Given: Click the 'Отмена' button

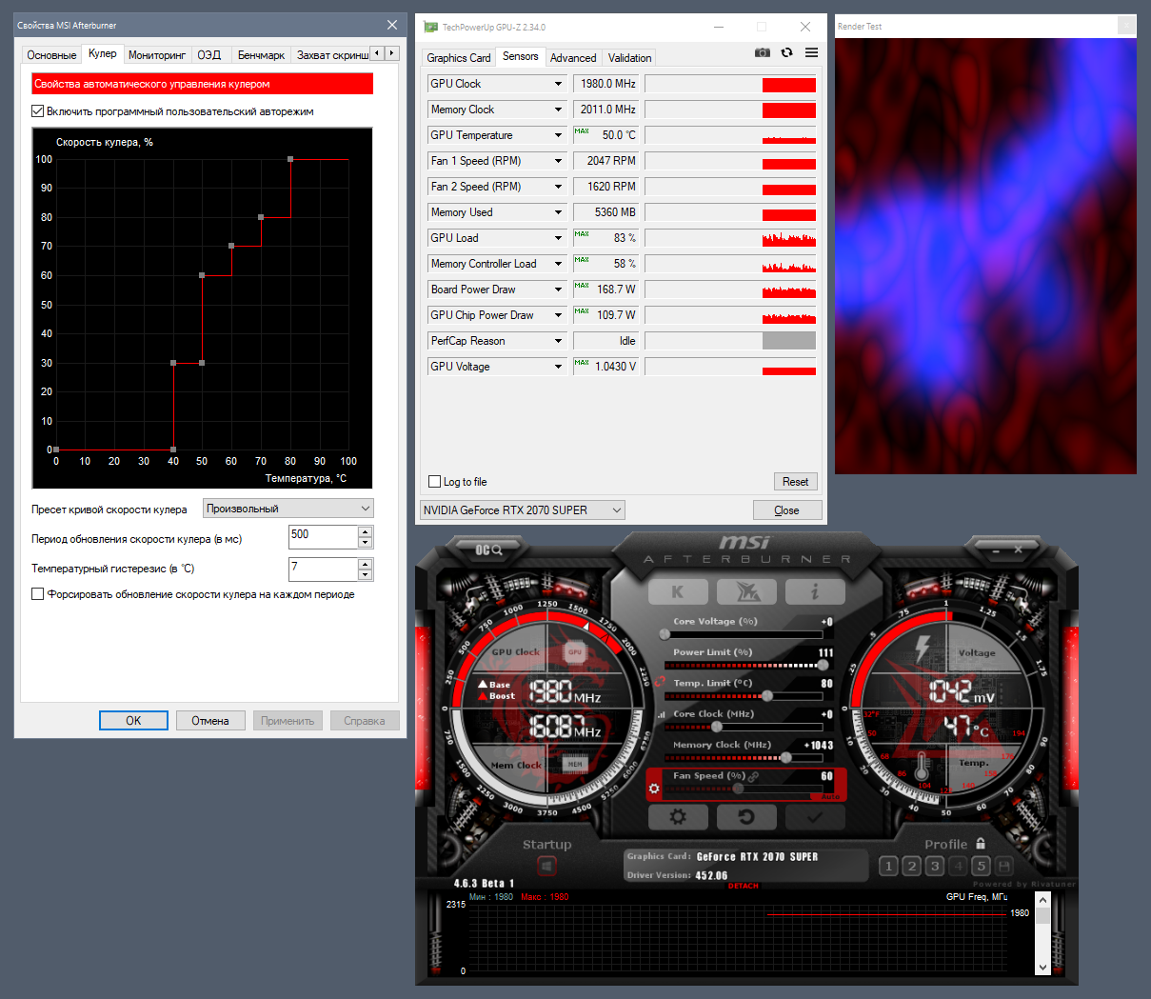Looking at the screenshot, I should click(x=210, y=721).
